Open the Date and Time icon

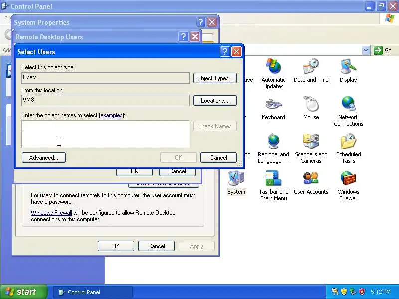(x=311, y=70)
